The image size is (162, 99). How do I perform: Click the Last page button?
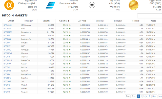pyautogui.click(x=160, y=96)
